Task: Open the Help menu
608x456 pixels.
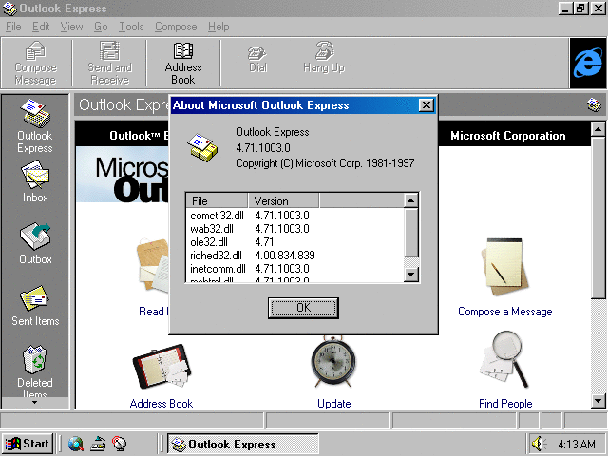Action: 218,27
